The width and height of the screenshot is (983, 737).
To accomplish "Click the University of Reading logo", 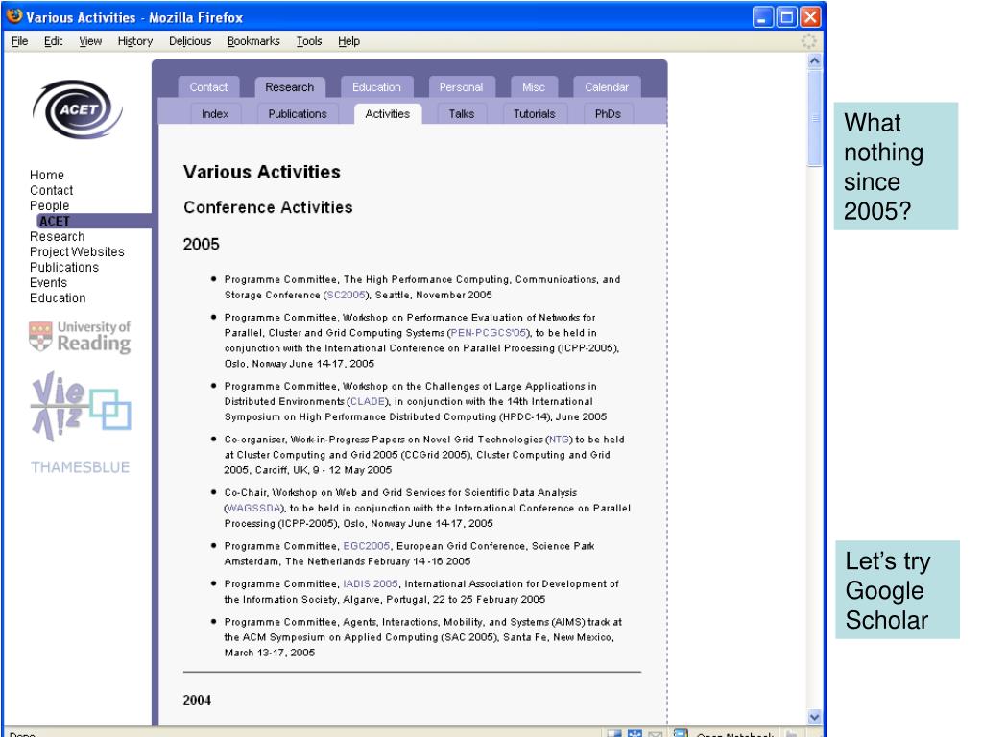I will tap(80, 337).
